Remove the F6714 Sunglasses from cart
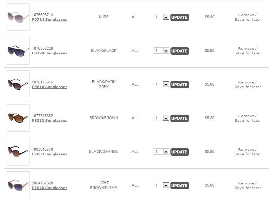 click(x=246, y=15)
